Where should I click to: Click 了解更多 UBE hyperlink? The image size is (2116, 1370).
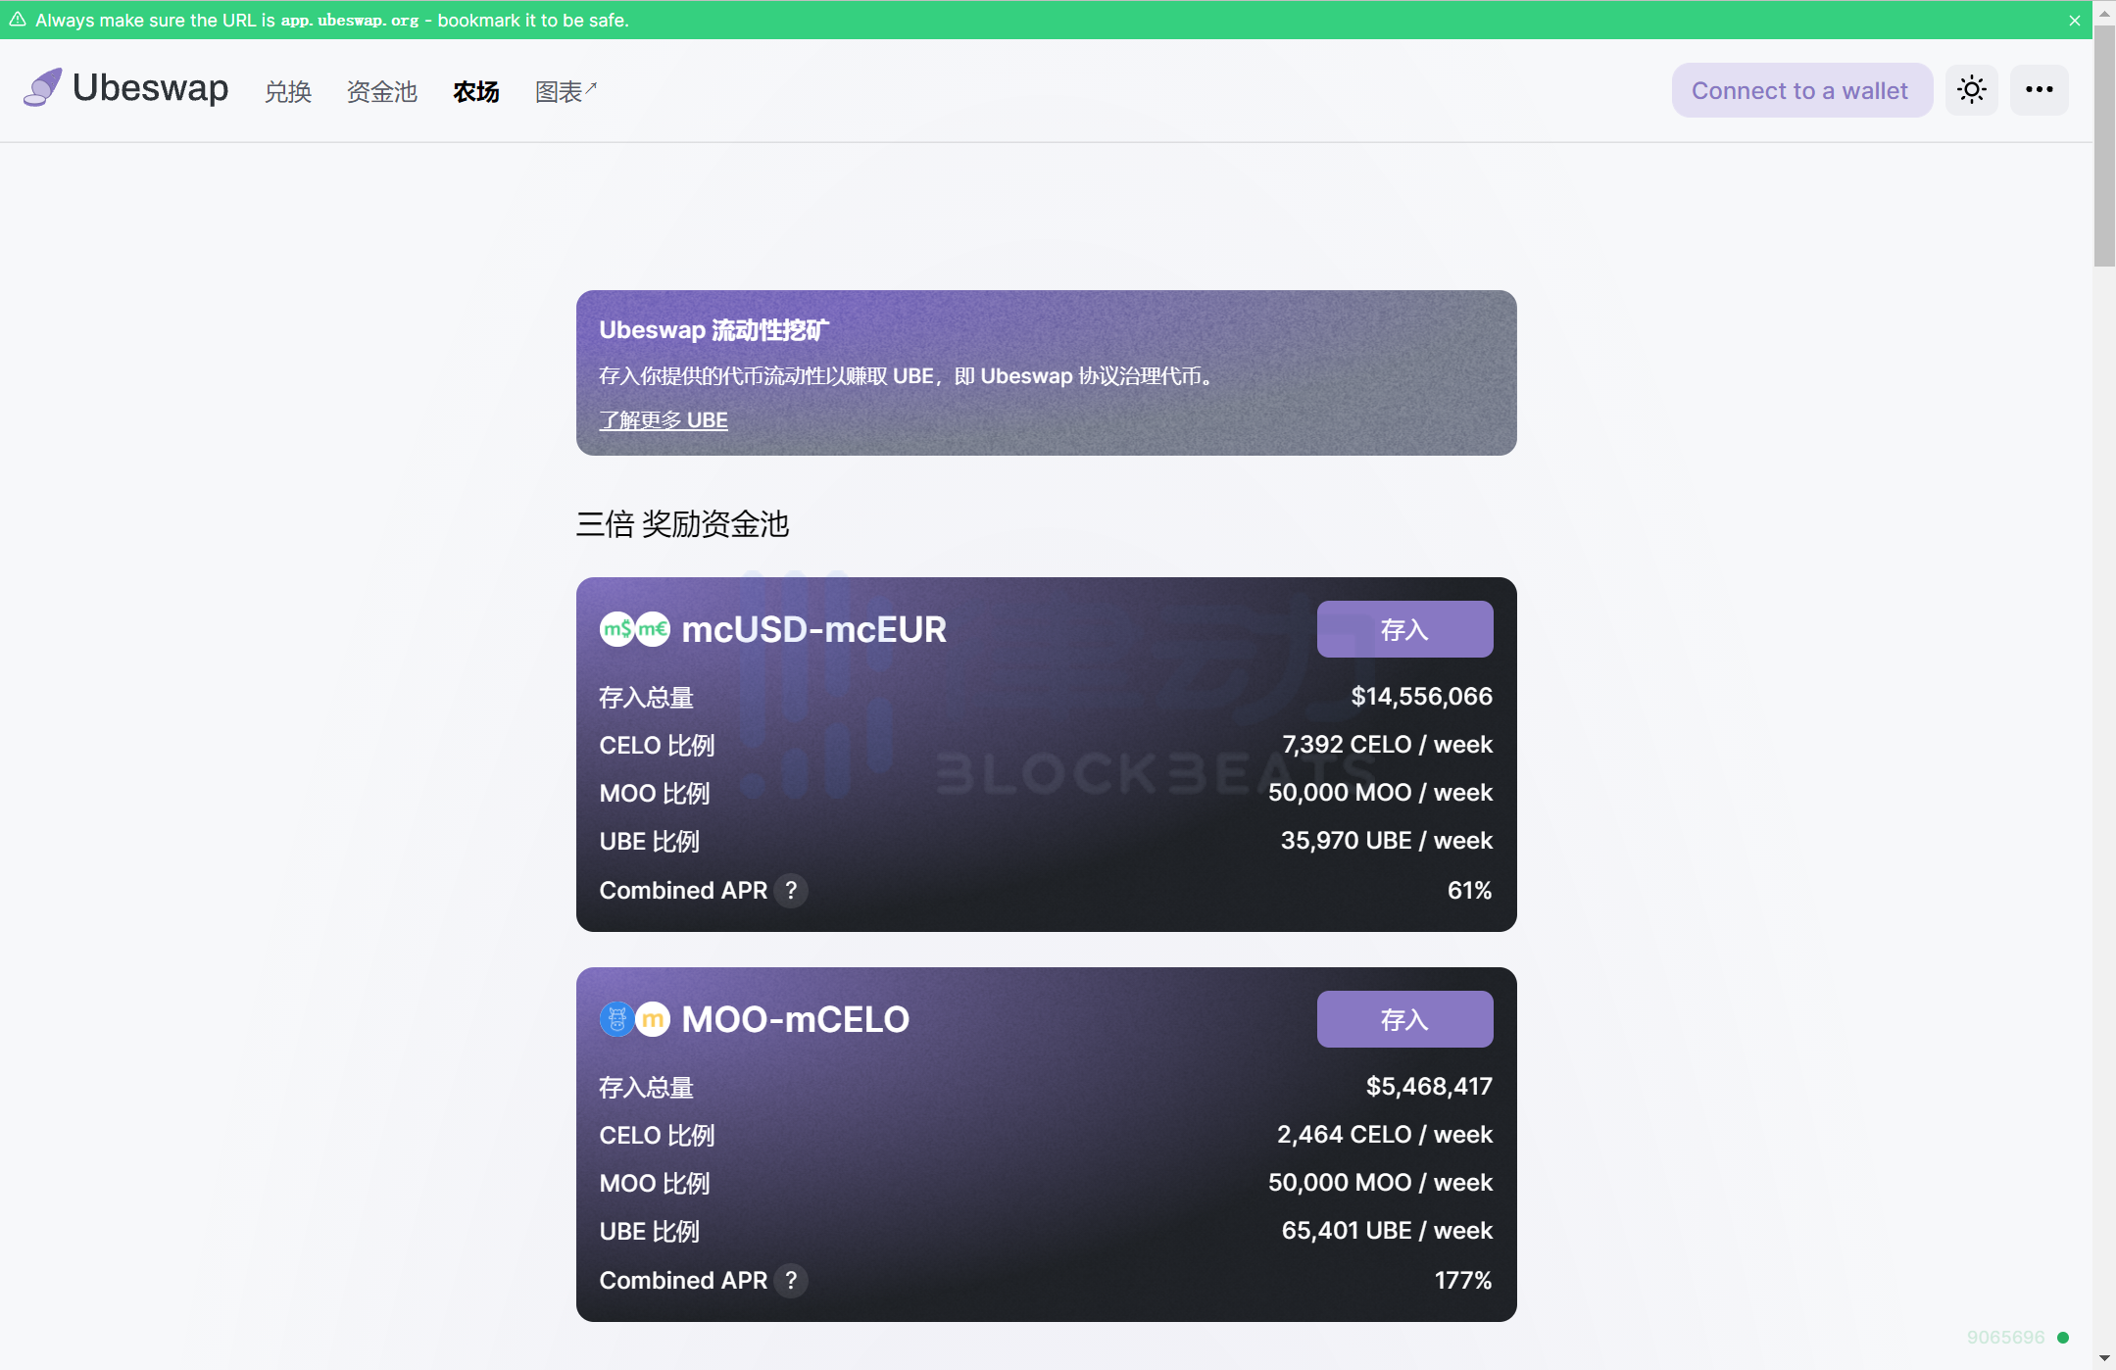pyautogui.click(x=664, y=418)
